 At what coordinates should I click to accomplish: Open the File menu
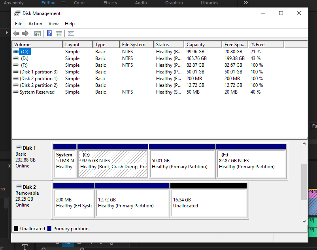click(19, 24)
